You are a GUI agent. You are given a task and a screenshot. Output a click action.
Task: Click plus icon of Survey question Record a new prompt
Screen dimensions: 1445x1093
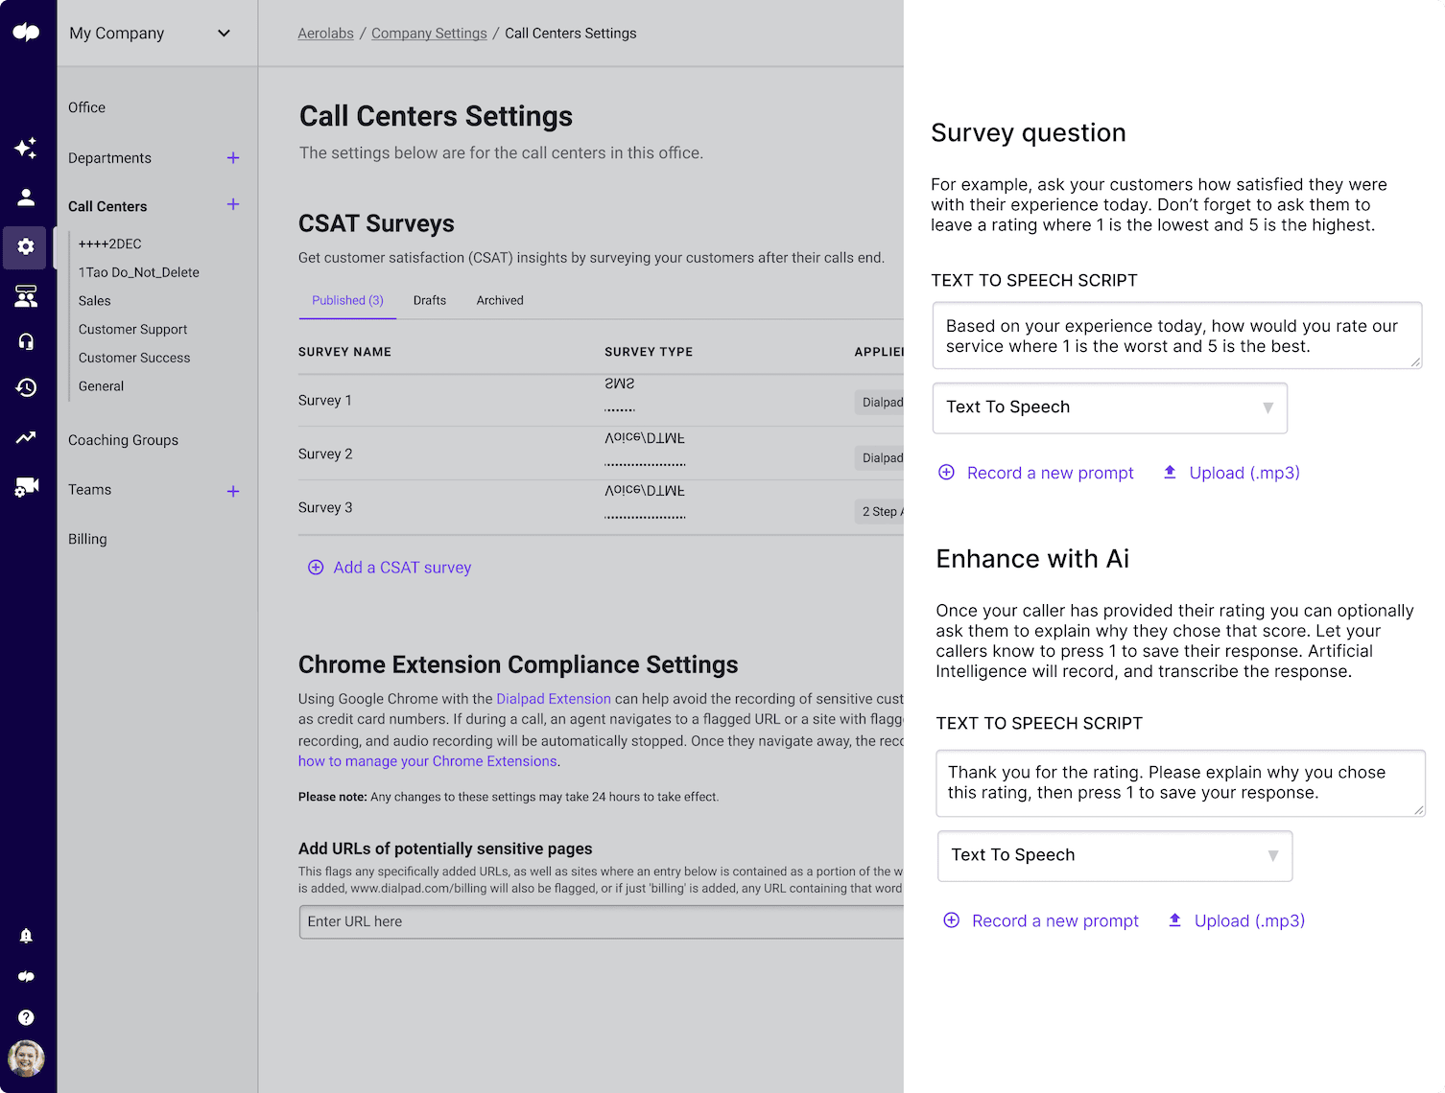click(x=946, y=472)
